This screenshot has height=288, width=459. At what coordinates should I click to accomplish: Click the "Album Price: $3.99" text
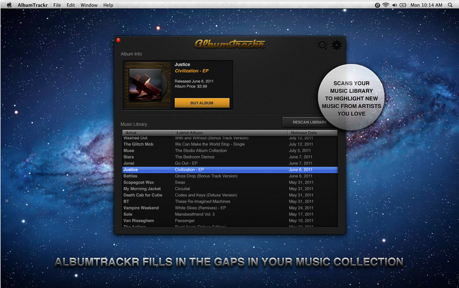(191, 86)
